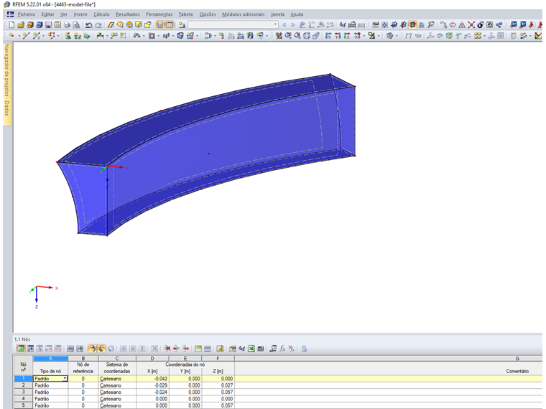Click the New file icon
Viewport: 546px width, 409px height.
point(11,24)
